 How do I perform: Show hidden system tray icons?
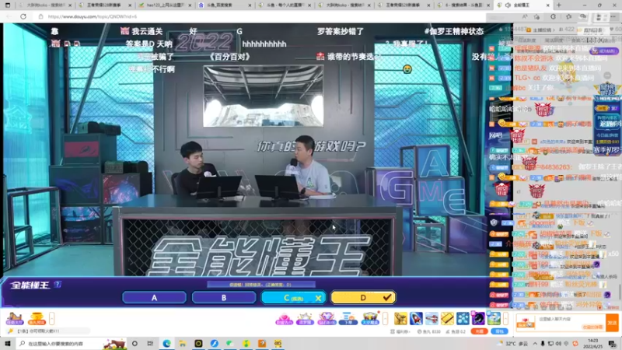(x=535, y=344)
